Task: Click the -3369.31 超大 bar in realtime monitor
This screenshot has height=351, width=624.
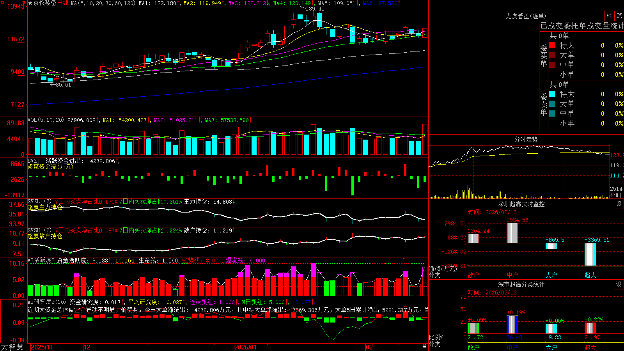Action: (x=590, y=254)
